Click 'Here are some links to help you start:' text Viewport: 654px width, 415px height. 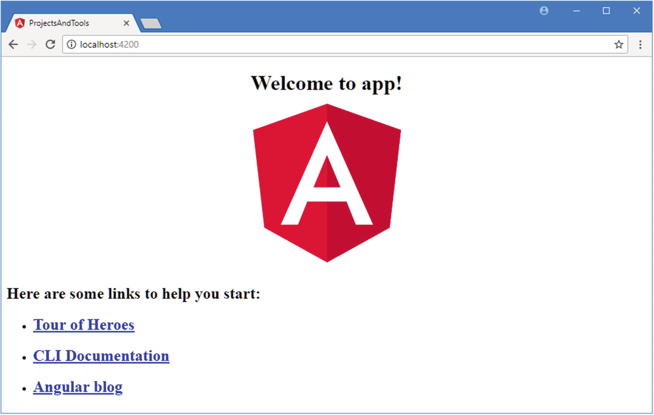coord(134,294)
